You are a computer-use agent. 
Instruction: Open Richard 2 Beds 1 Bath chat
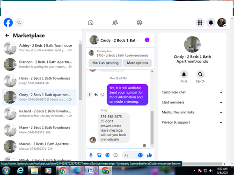(x=39, y=113)
